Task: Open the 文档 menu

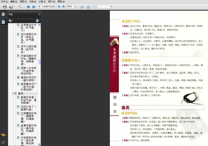Action: pyautogui.click(x=33, y=1)
